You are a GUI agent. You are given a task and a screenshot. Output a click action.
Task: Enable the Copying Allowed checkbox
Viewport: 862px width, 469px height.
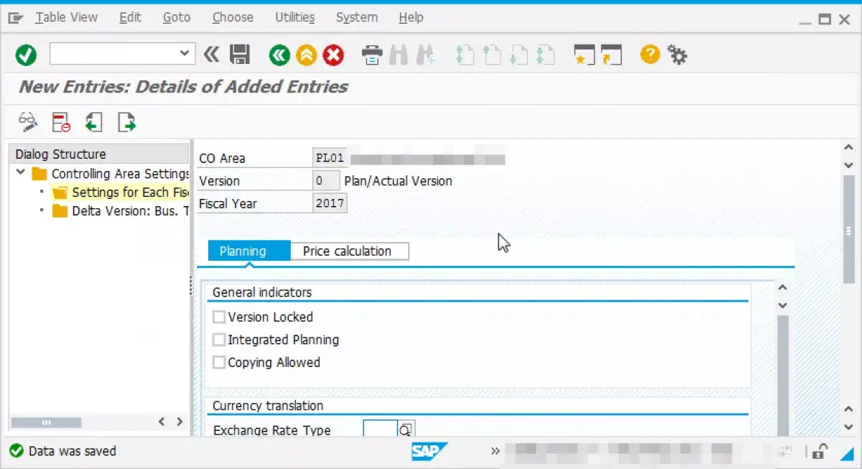click(x=219, y=363)
